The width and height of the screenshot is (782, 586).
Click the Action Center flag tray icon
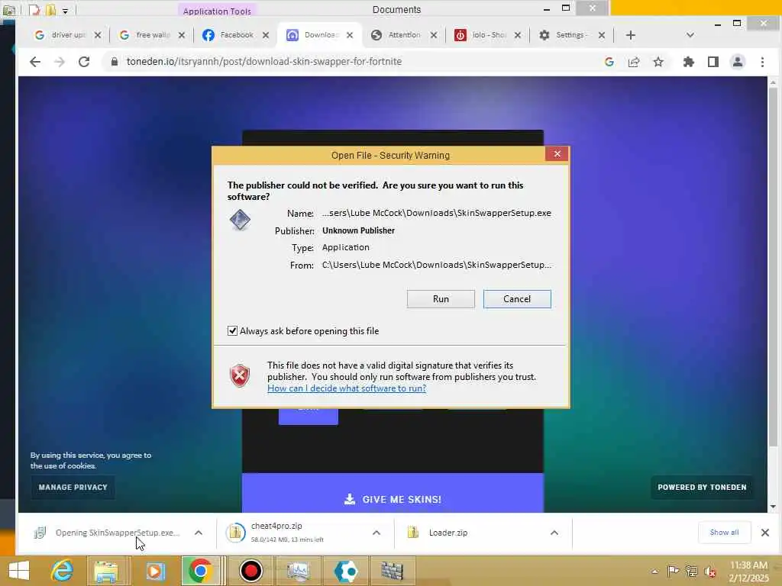(673, 571)
